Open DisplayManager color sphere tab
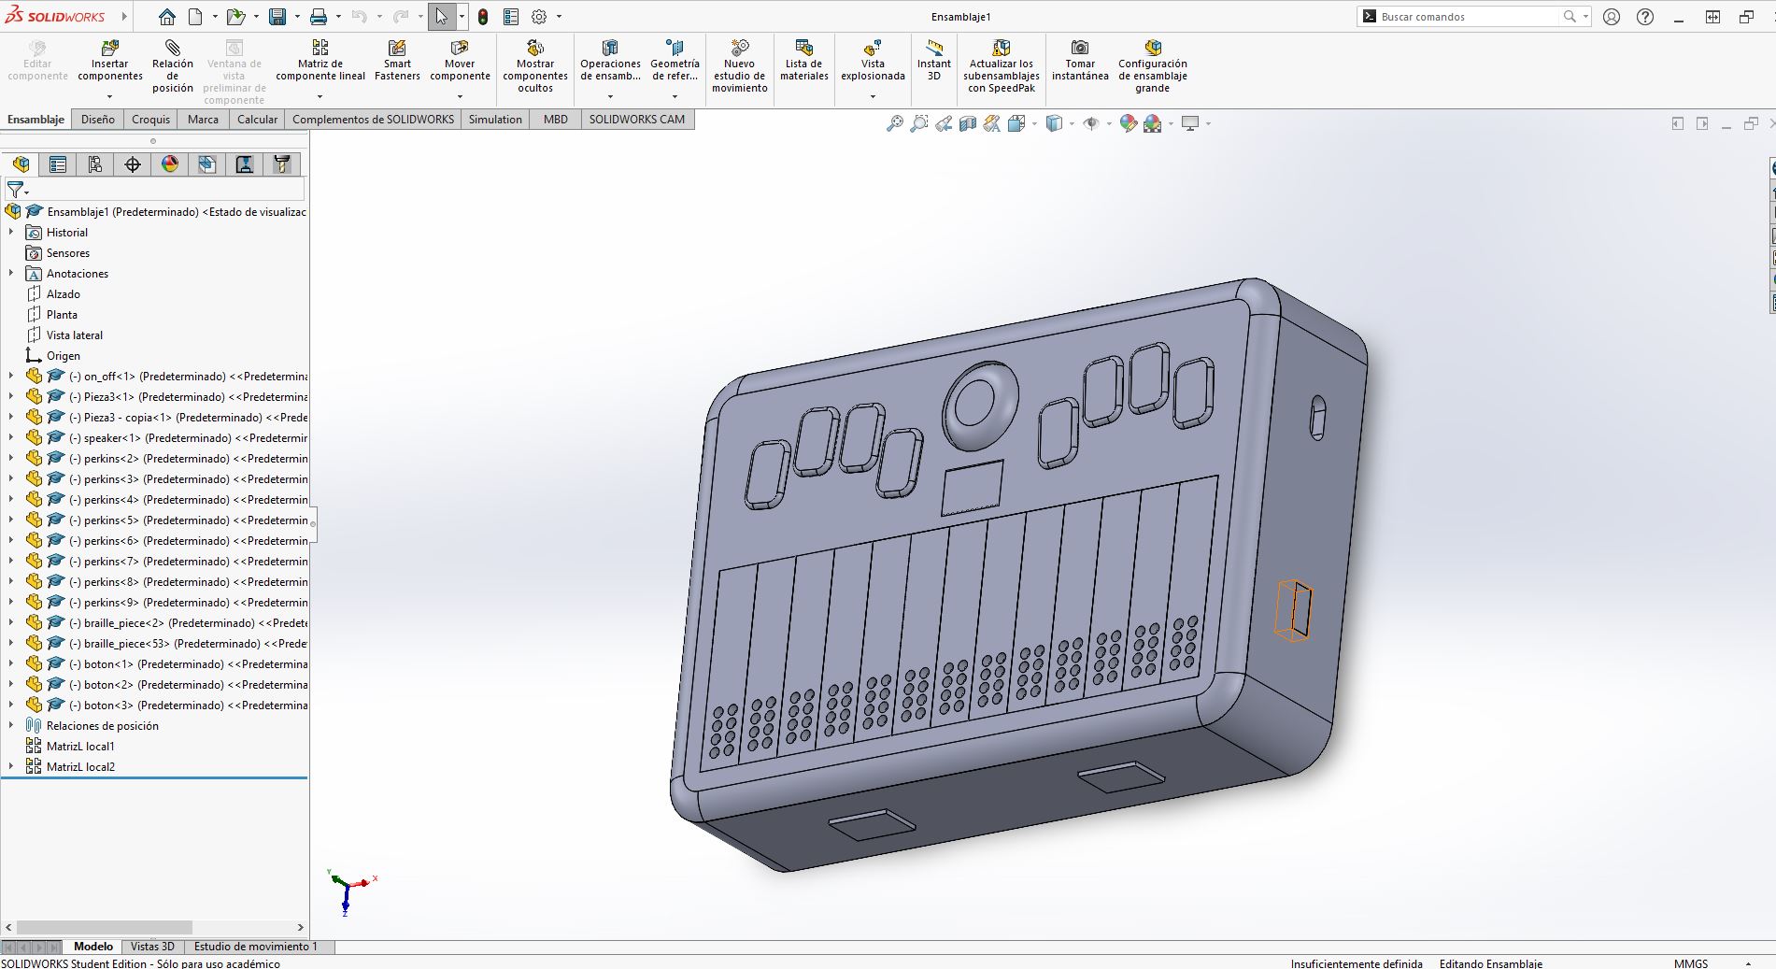 [170, 164]
